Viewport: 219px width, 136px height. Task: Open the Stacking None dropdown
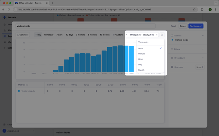tap(200, 67)
